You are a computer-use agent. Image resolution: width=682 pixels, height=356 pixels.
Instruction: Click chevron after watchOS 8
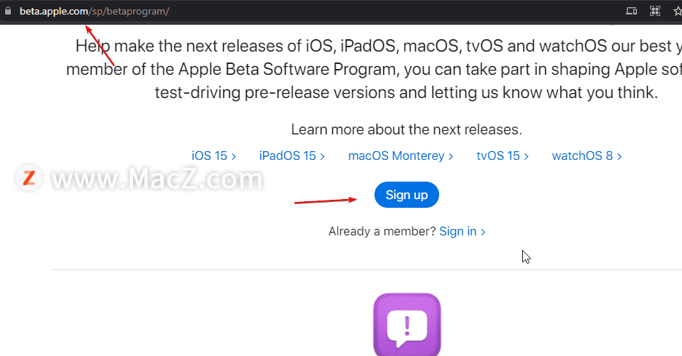pyautogui.click(x=619, y=156)
